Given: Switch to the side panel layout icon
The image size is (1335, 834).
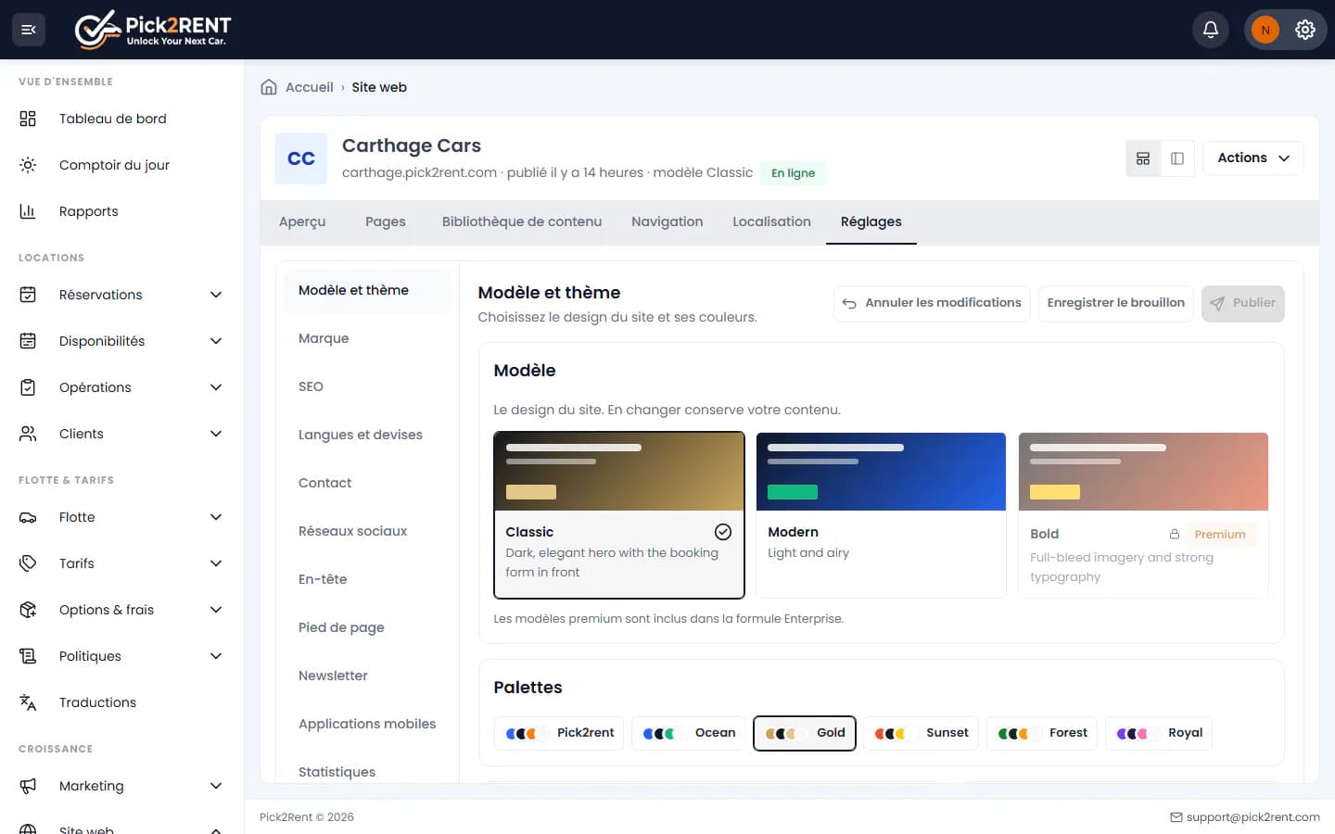Looking at the screenshot, I should point(1177,158).
